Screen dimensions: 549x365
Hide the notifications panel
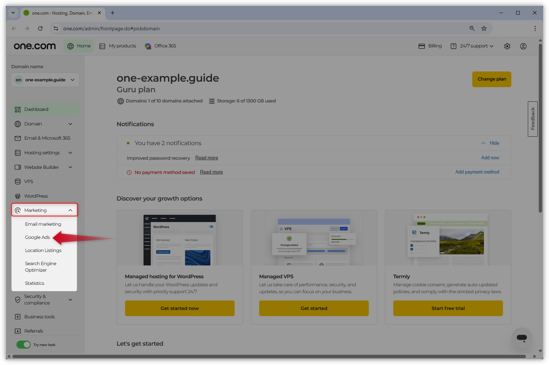point(490,143)
